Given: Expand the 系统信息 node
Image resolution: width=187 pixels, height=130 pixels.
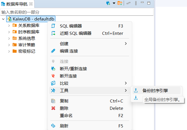Looking at the screenshot, I should click(9, 38).
